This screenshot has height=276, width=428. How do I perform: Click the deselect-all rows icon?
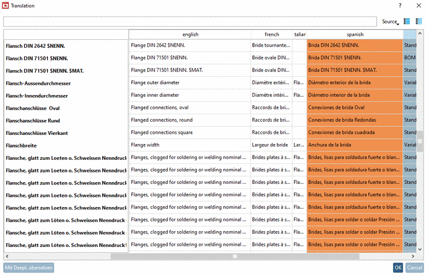419,21
